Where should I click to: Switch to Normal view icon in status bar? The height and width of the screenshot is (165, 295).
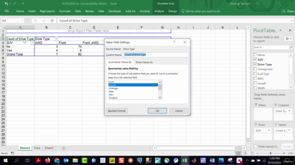pos(238,153)
